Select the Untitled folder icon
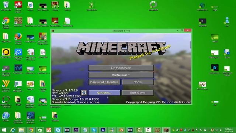This screenshot has width=236, height=133. pos(55,117)
